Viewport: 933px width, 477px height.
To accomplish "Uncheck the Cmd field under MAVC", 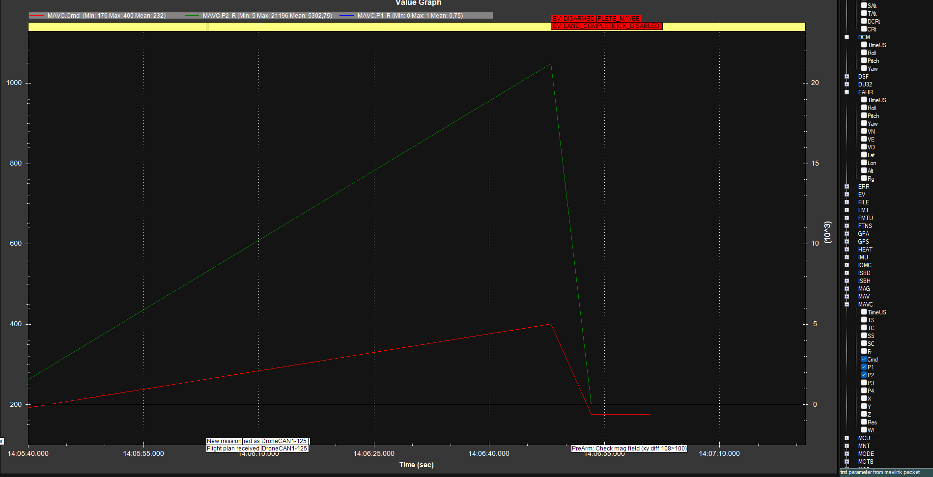I will point(864,360).
